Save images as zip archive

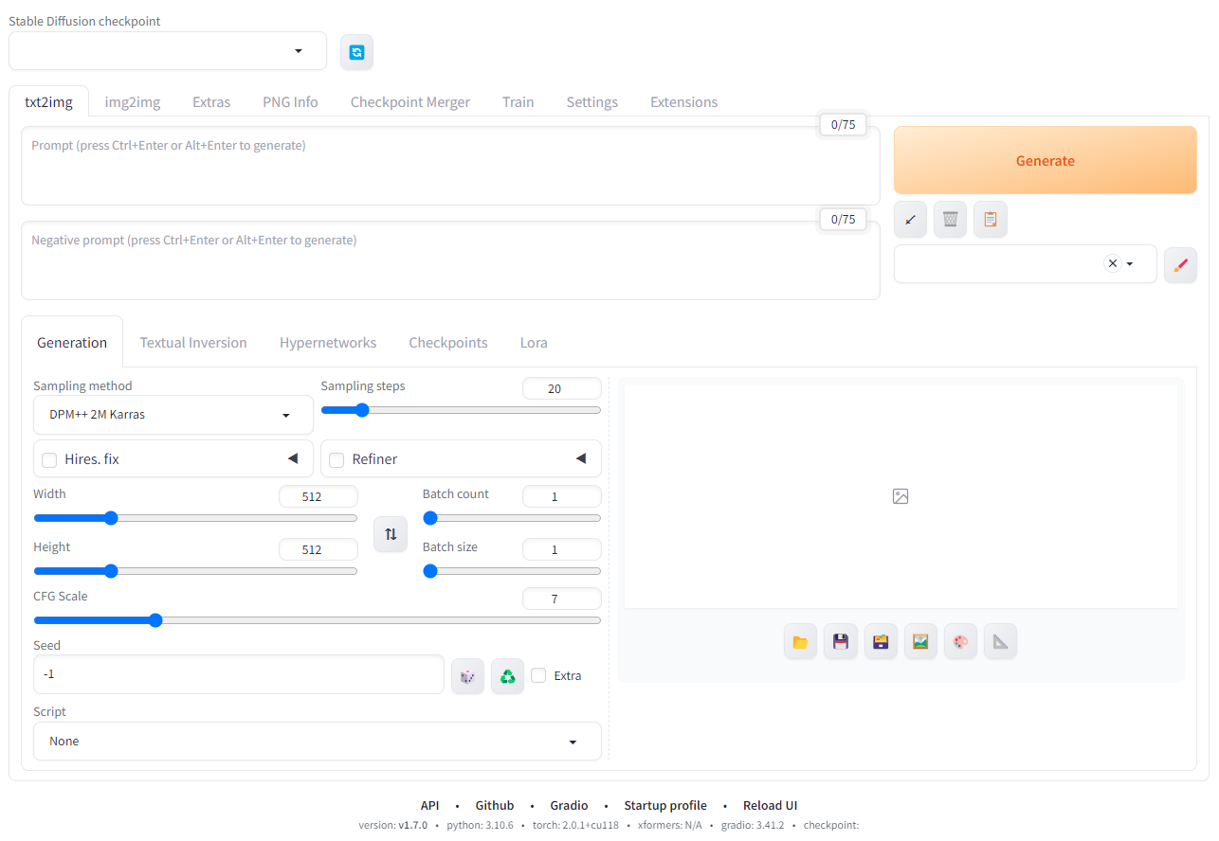pyautogui.click(x=881, y=642)
